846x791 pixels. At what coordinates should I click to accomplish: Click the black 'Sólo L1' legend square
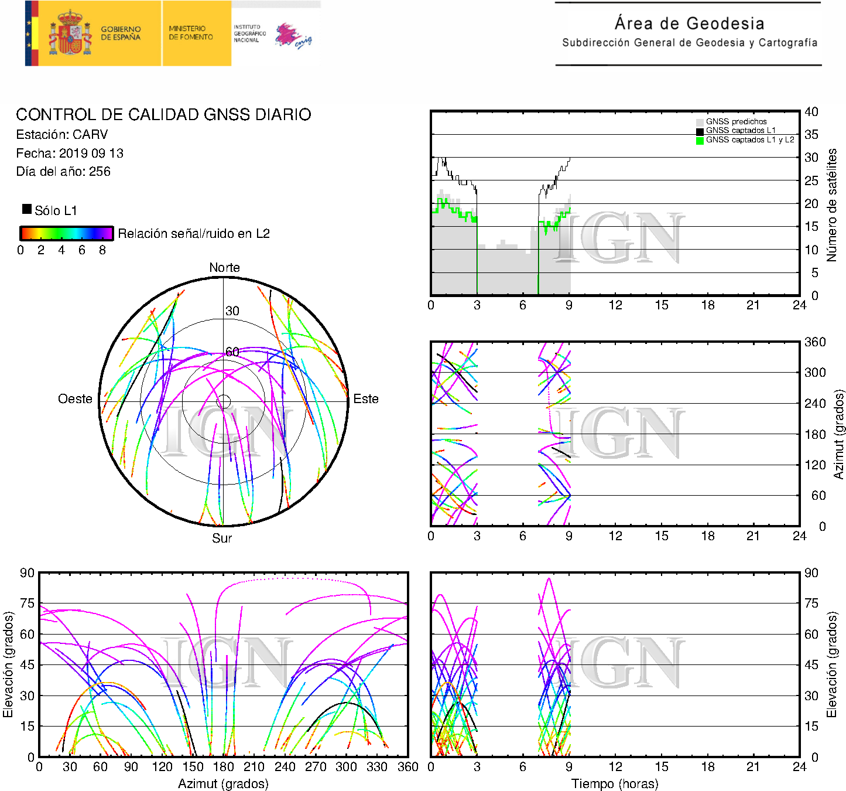27,209
